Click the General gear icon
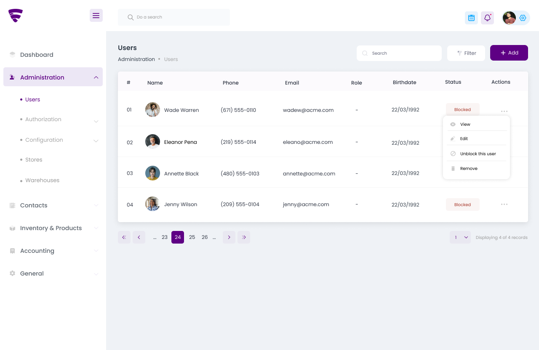 (x=12, y=273)
